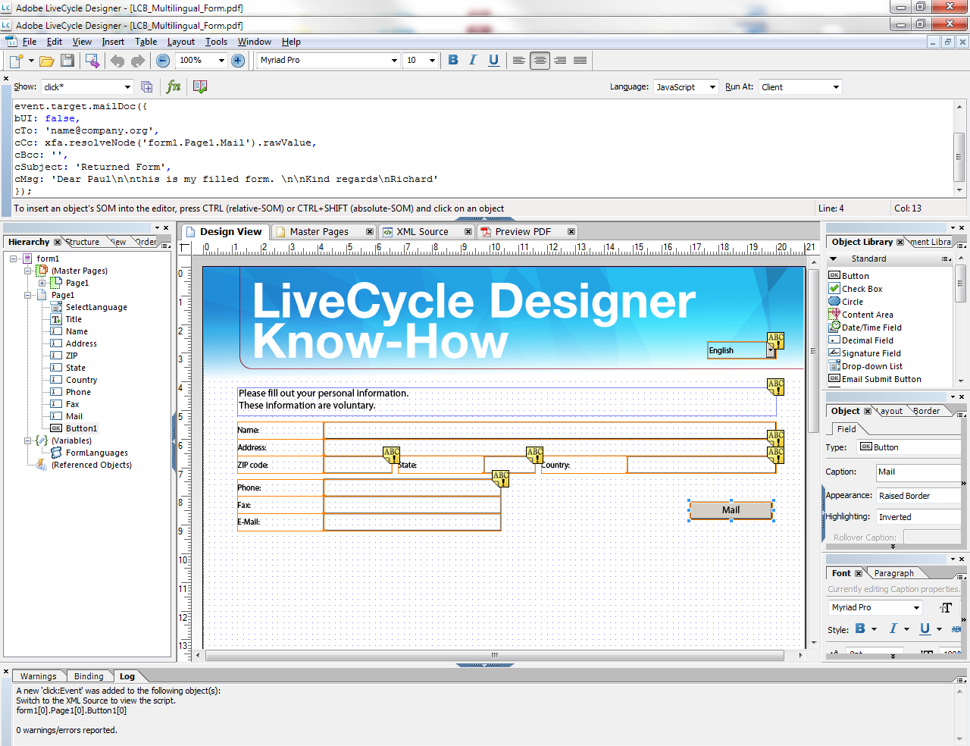This screenshot has width=970, height=746.
Task: Open the Table menu
Action: [145, 42]
